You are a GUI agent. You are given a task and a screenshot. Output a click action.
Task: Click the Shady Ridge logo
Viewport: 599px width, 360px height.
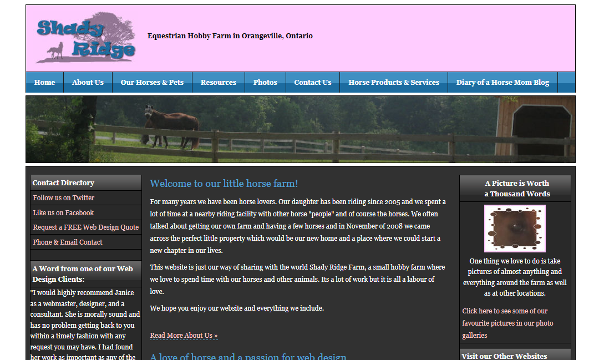85,38
